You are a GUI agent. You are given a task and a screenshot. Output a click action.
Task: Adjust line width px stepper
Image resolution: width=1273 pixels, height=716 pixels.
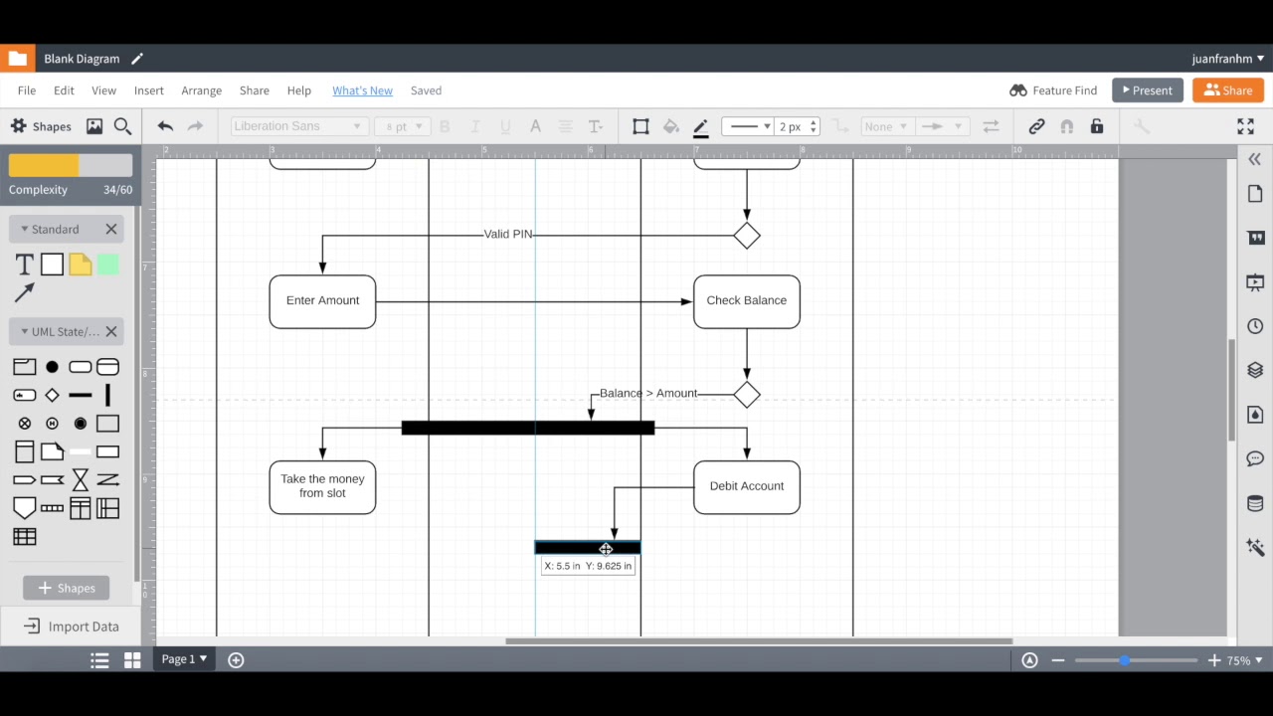pyautogui.click(x=814, y=126)
